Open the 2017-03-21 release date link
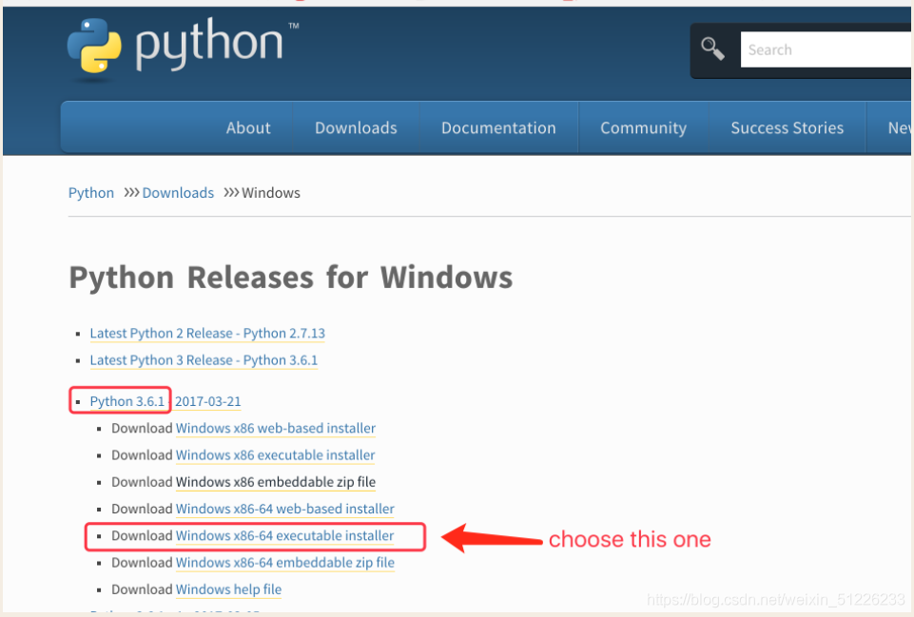Image resolution: width=914 pixels, height=617 pixels. [207, 400]
